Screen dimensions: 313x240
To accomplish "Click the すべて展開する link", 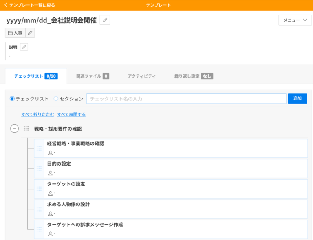I will click(x=71, y=114).
